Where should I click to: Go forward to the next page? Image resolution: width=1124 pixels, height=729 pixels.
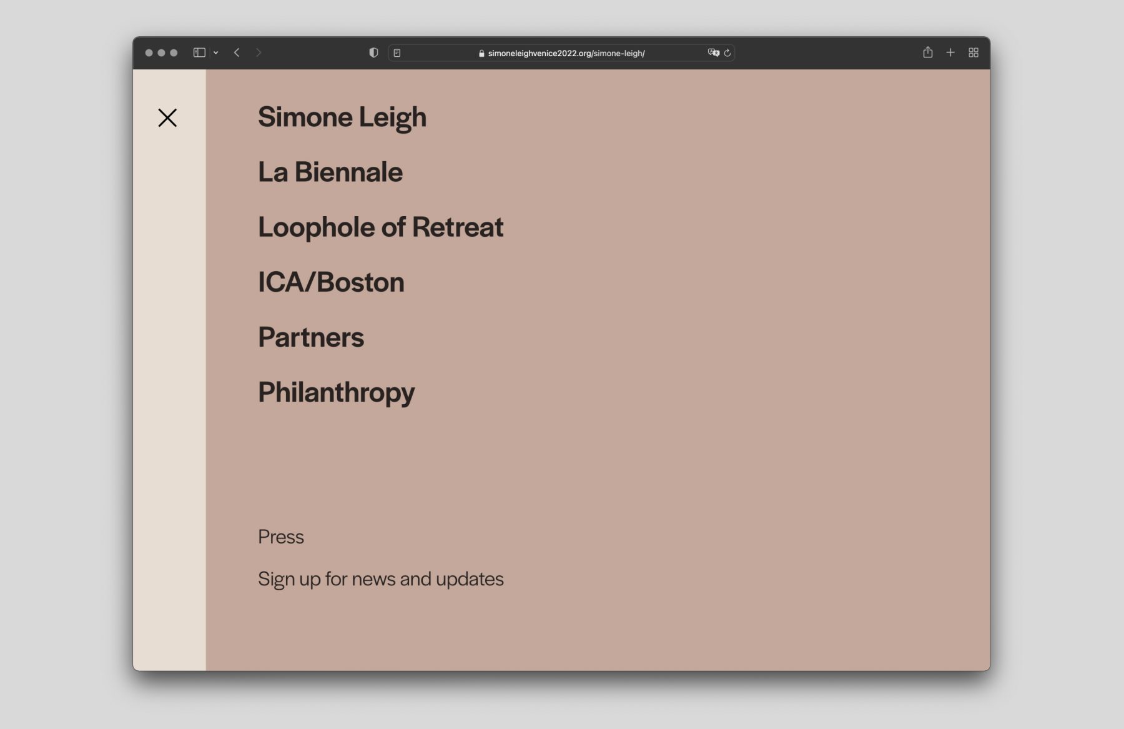click(x=259, y=53)
